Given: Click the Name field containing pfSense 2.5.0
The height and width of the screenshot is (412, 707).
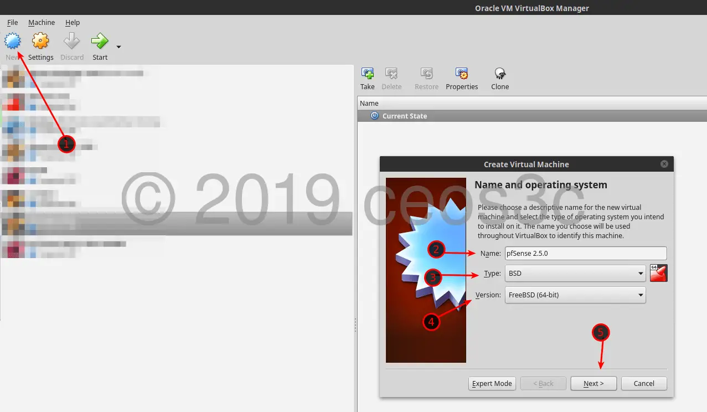Looking at the screenshot, I should 586,253.
